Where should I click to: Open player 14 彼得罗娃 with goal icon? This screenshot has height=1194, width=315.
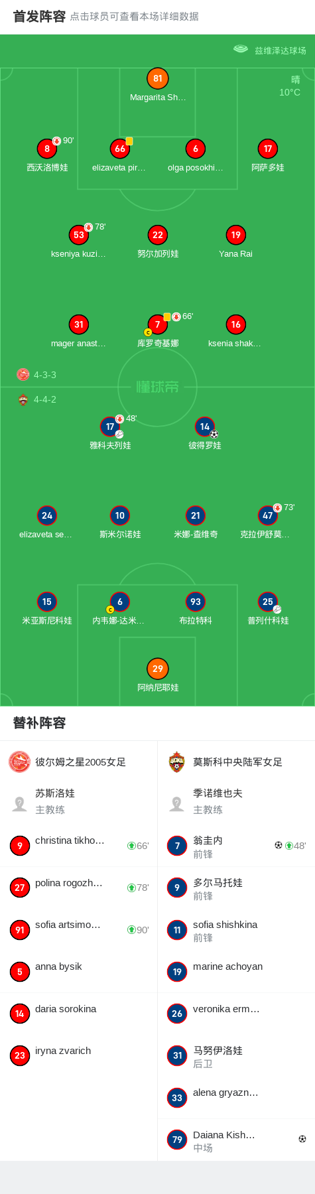[x=205, y=427]
